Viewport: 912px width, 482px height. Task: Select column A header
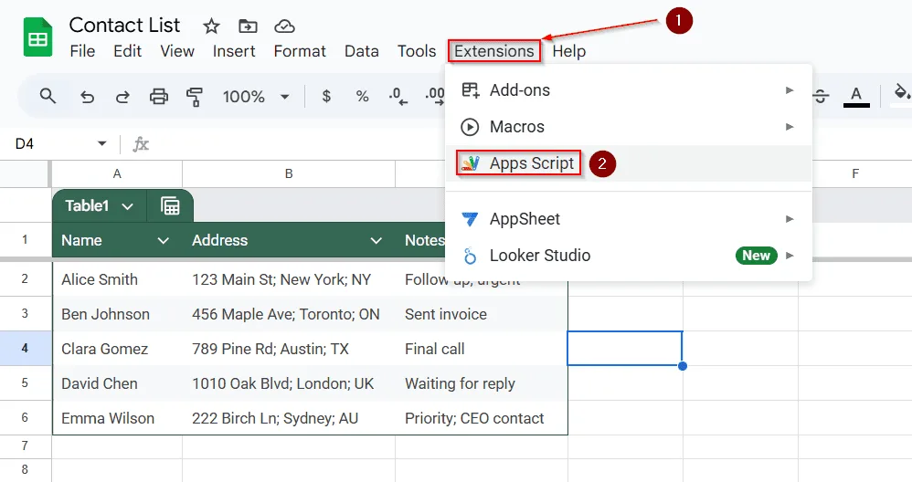pos(117,173)
